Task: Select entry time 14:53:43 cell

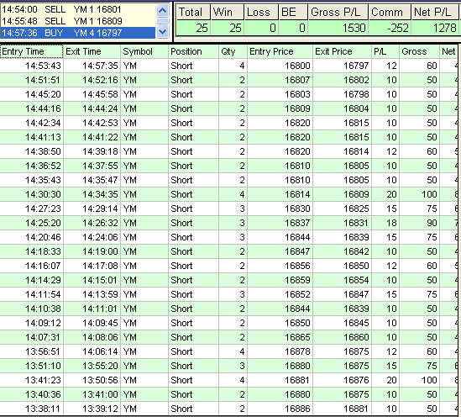Action: (31, 66)
